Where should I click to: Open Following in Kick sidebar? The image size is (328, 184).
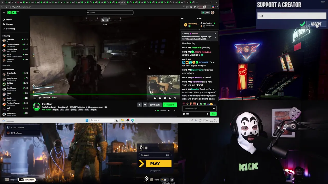click(x=9, y=29)
